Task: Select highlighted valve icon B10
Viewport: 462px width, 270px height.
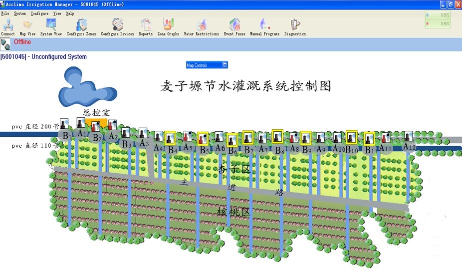Action: coord(352,137)
